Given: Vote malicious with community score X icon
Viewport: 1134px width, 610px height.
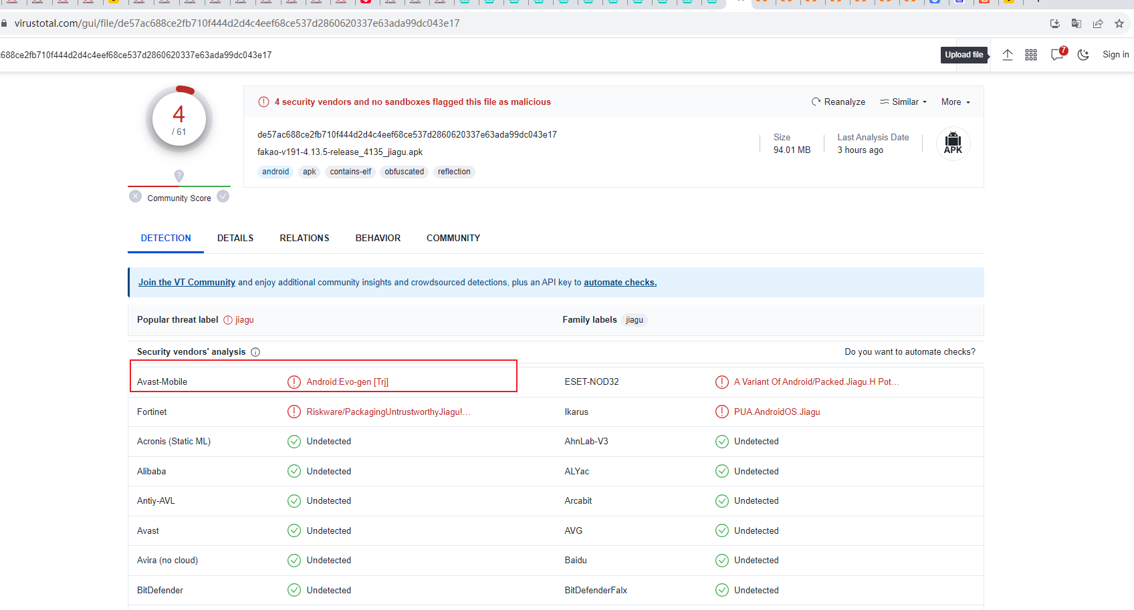Looking at the screenshot, I should pos(136,196).
